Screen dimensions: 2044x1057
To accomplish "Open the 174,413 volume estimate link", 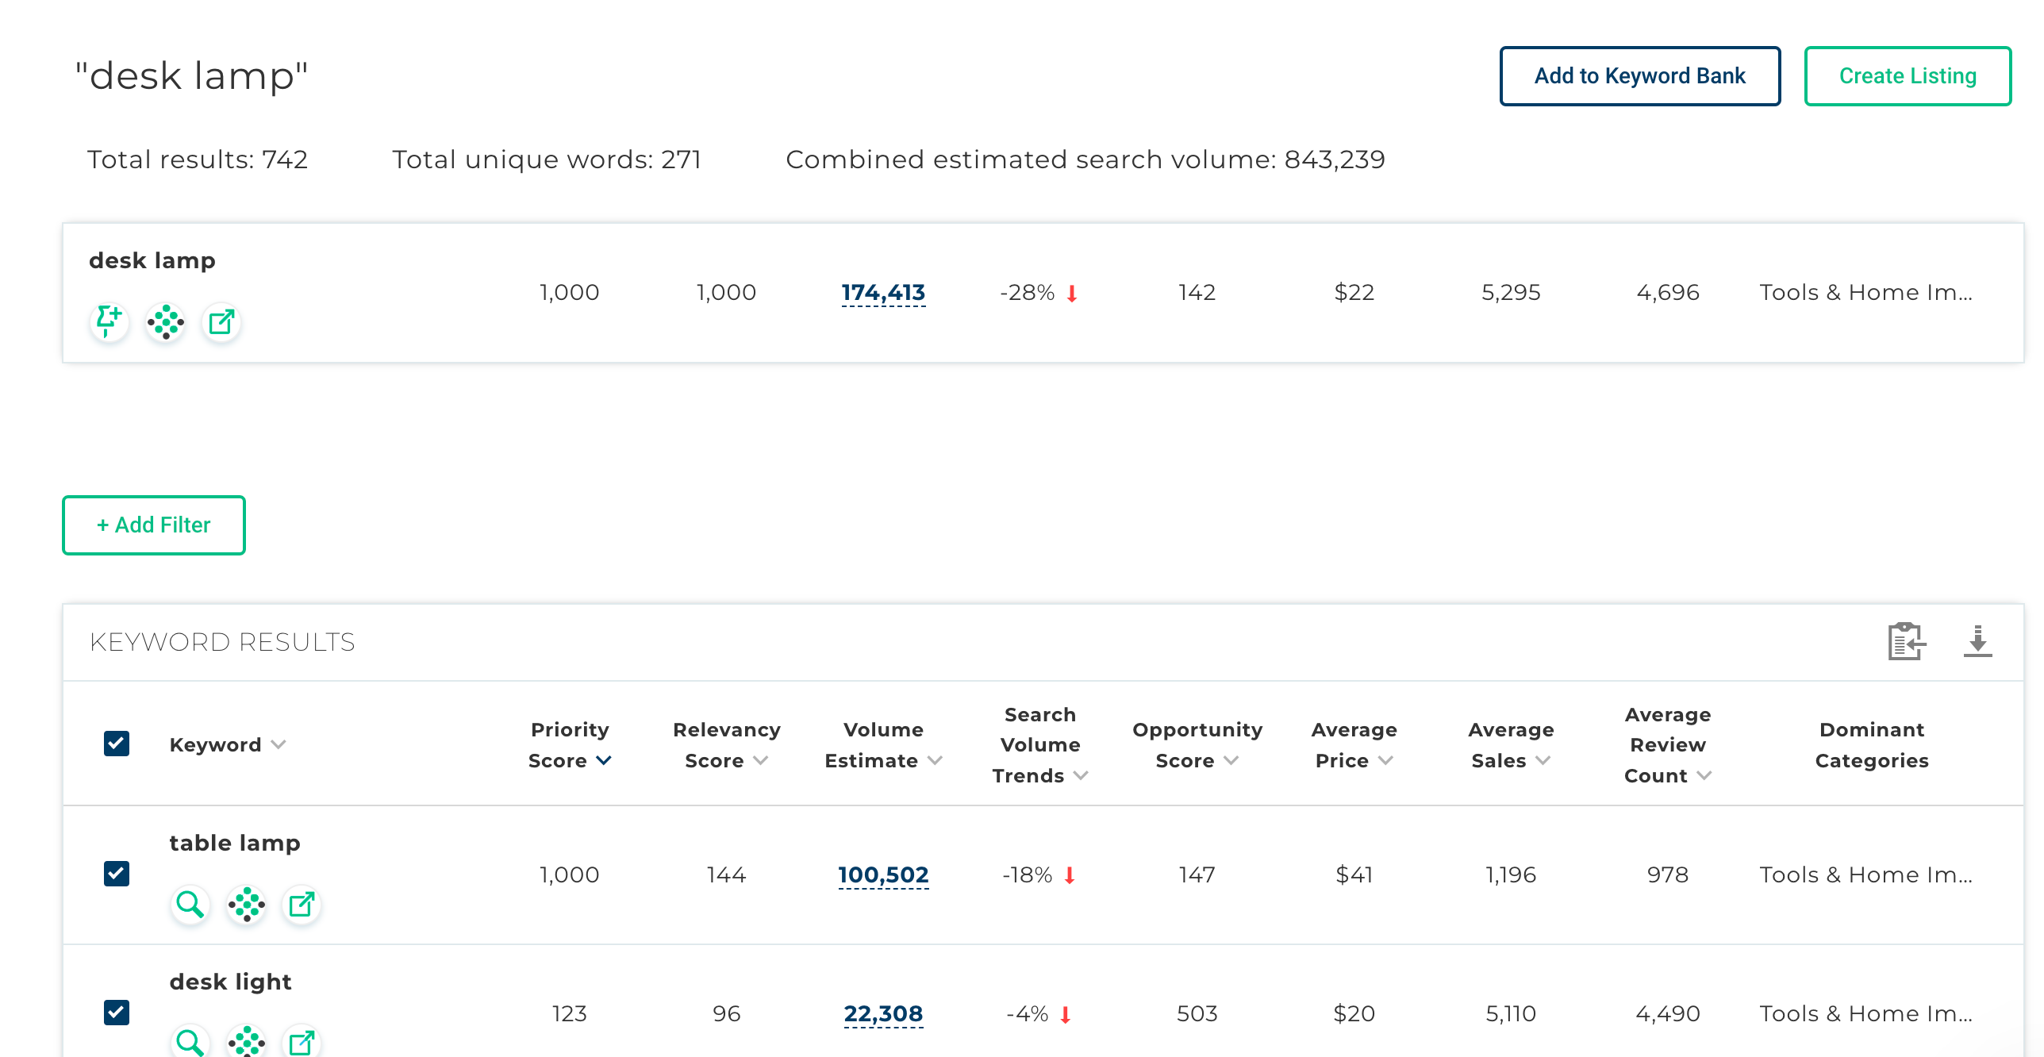I will point(883,293).
